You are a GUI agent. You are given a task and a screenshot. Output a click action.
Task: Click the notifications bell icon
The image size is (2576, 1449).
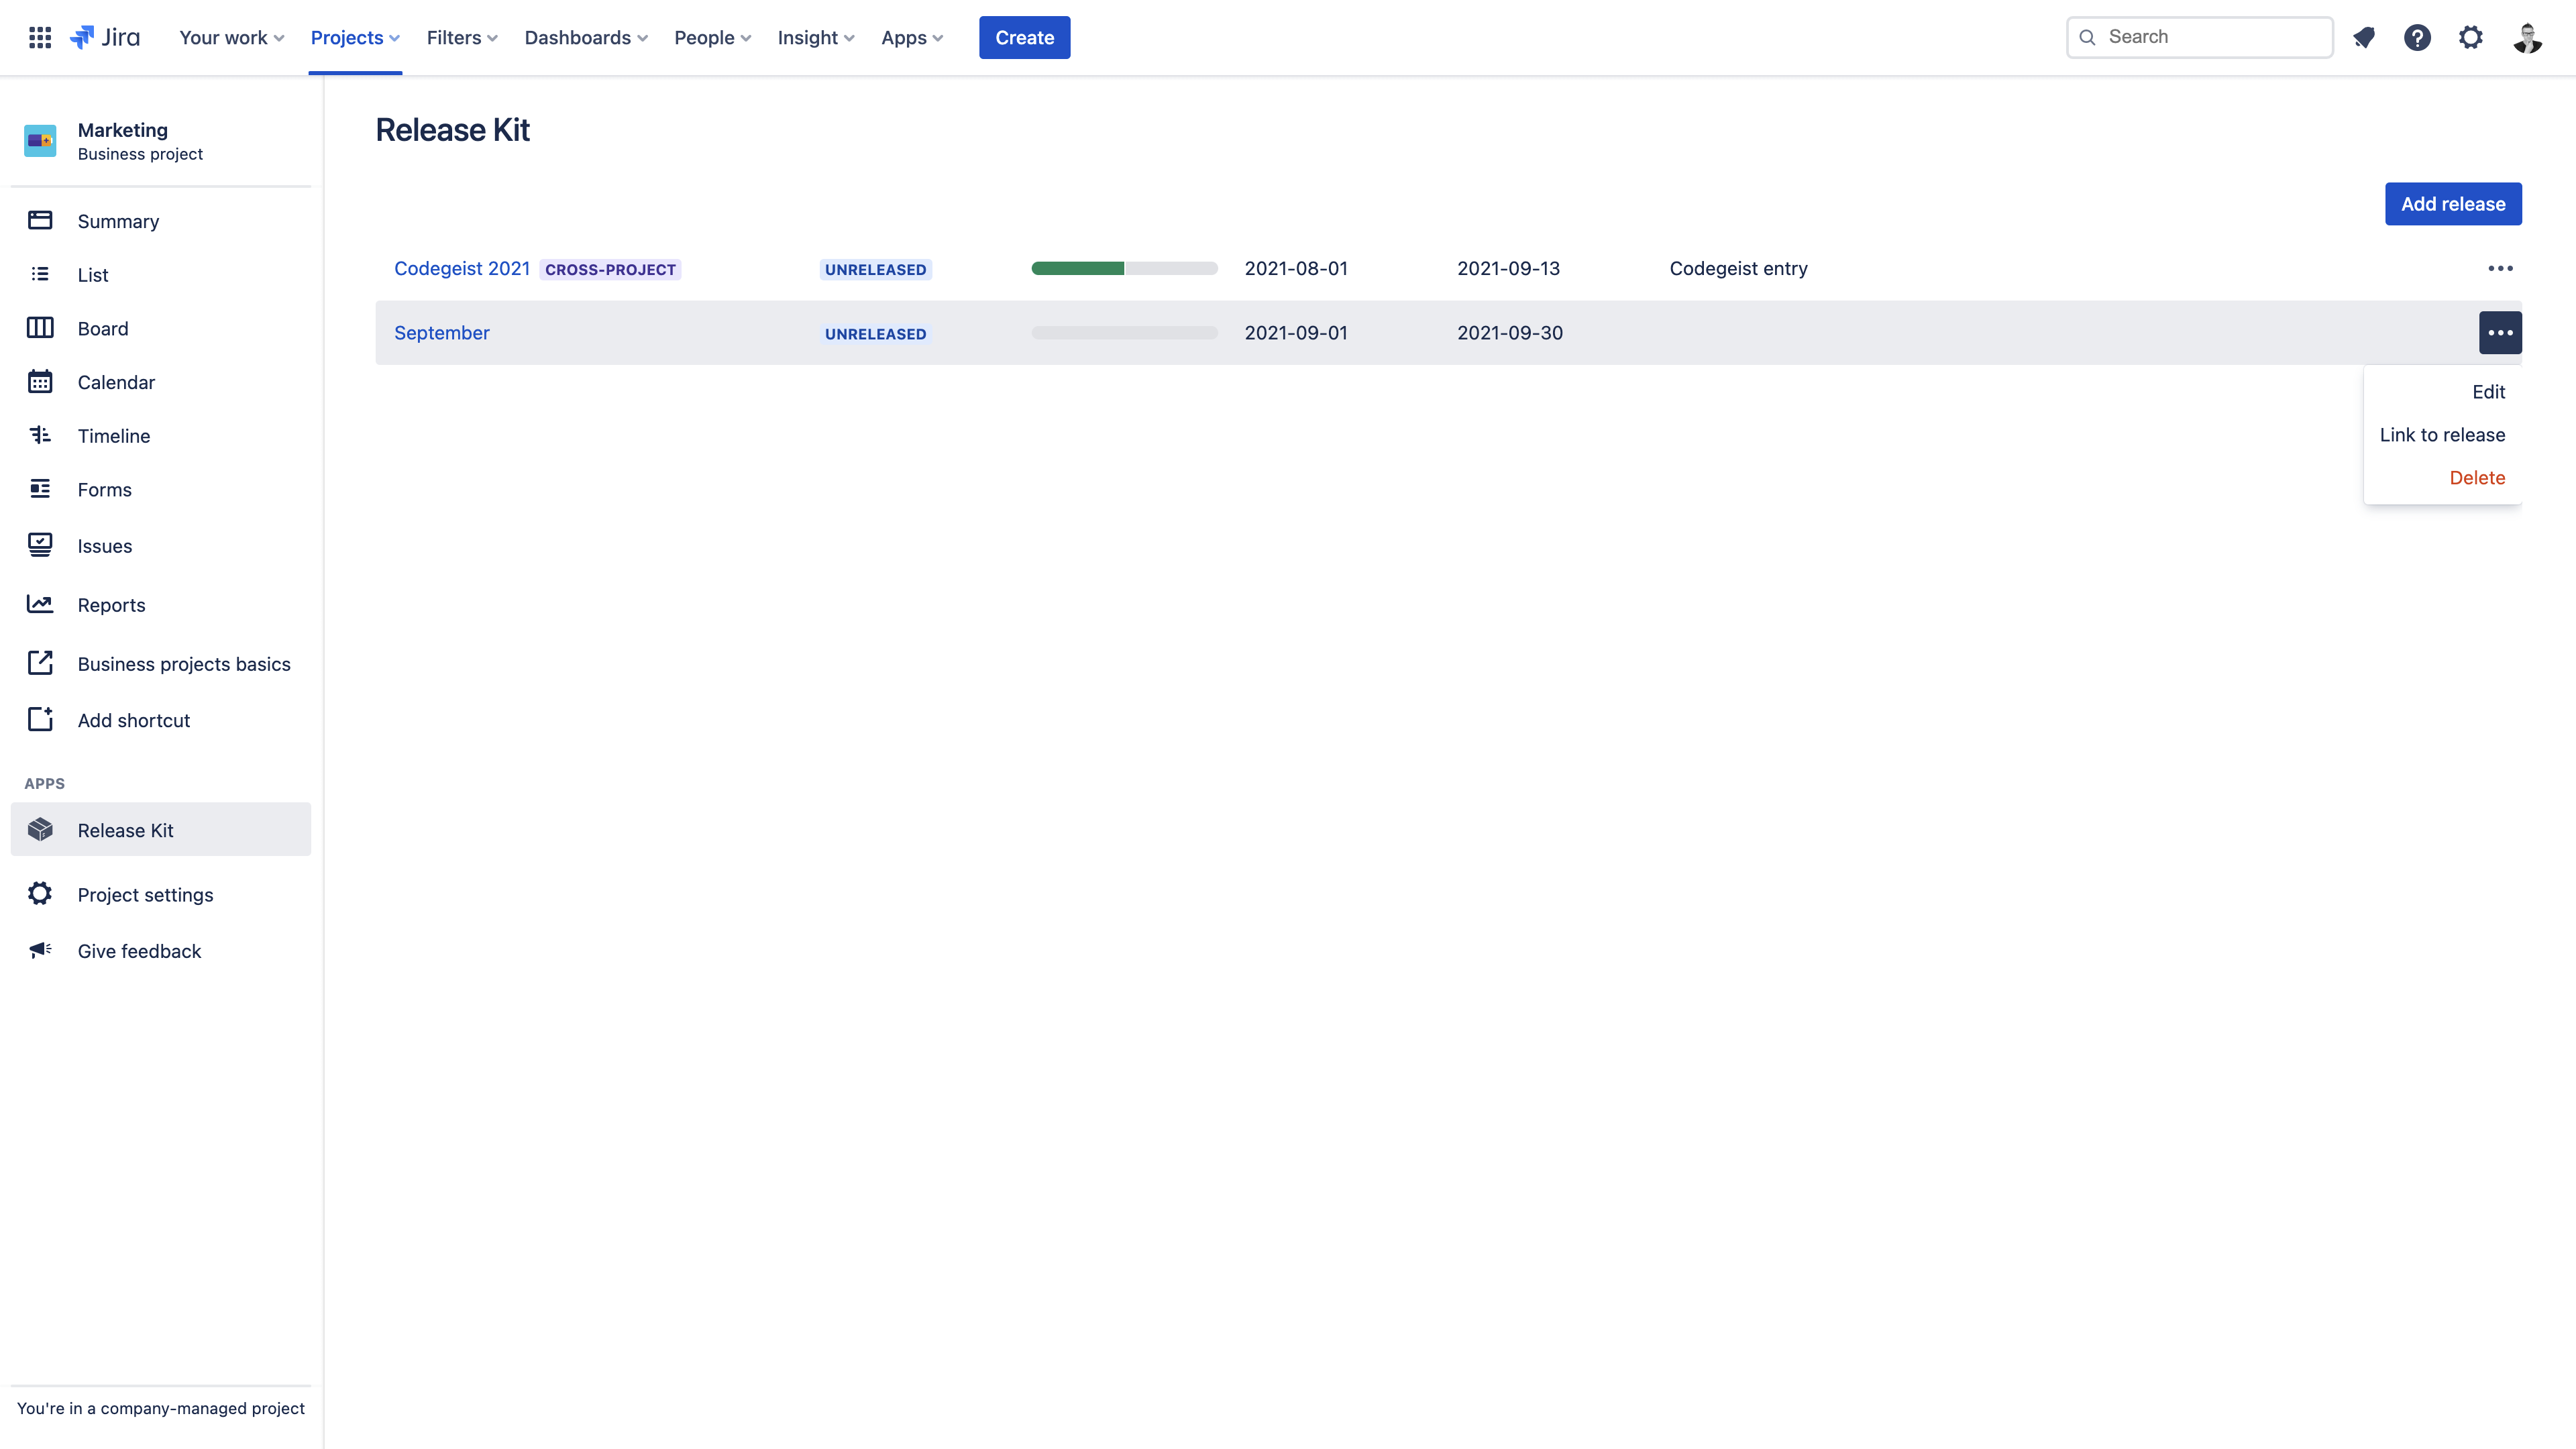coord(2364,38)
